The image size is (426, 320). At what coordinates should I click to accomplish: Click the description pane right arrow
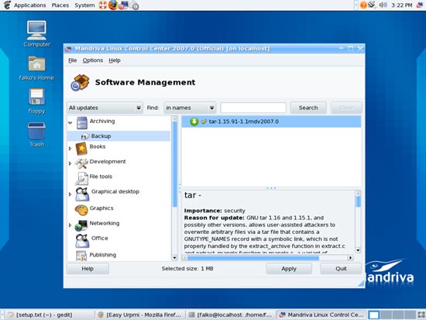[350, 257]
